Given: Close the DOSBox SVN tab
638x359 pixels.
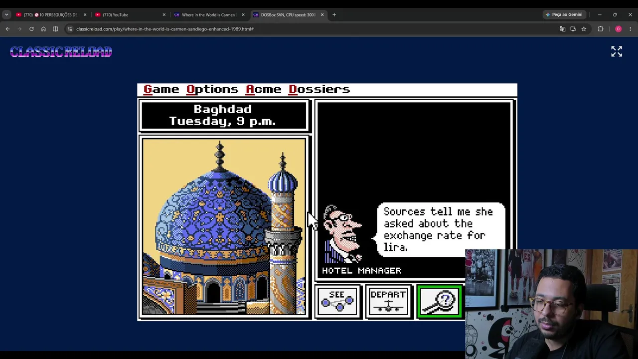Looking at the screenshot, I should point(322,15).
